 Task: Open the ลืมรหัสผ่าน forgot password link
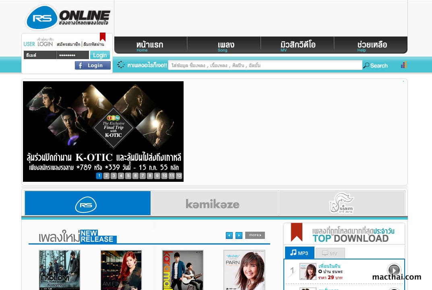[x=94, y=44]
